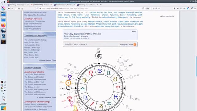Bookmark this page with star icon
This screenshot has height=111, width=197.
(159, 8)
